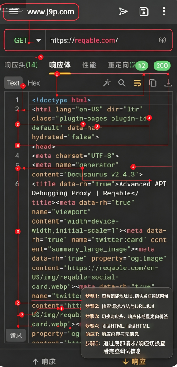177x367 pixels.
Task: Click the broadcast signal icon in URL bar
Action: pos(162,40)
